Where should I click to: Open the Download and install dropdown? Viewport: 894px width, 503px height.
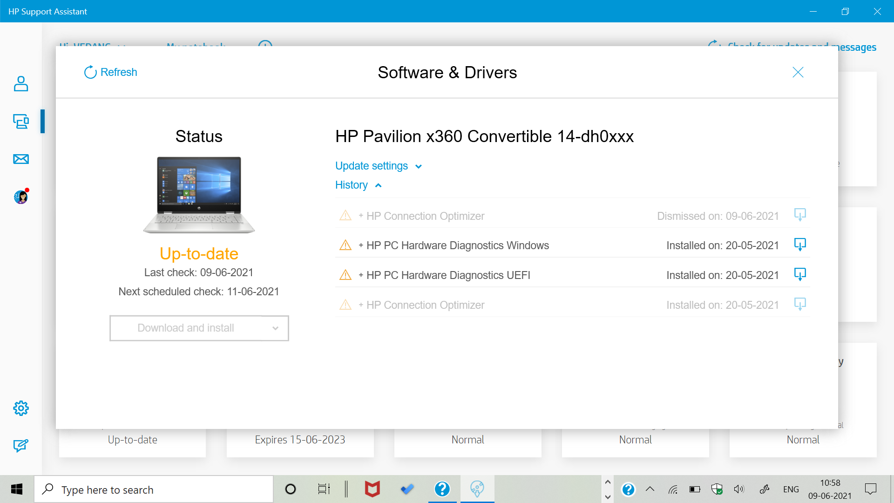(x=199, y=328)
